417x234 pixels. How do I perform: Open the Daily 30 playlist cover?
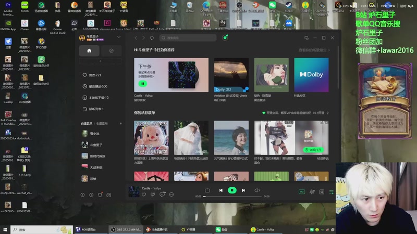231,75
